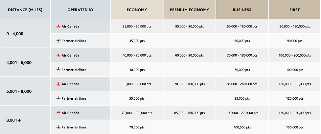Click Air Canada maple leaf icon in 8,001 + row
Viewport: 321px width, 134px height.
(58, 113)
